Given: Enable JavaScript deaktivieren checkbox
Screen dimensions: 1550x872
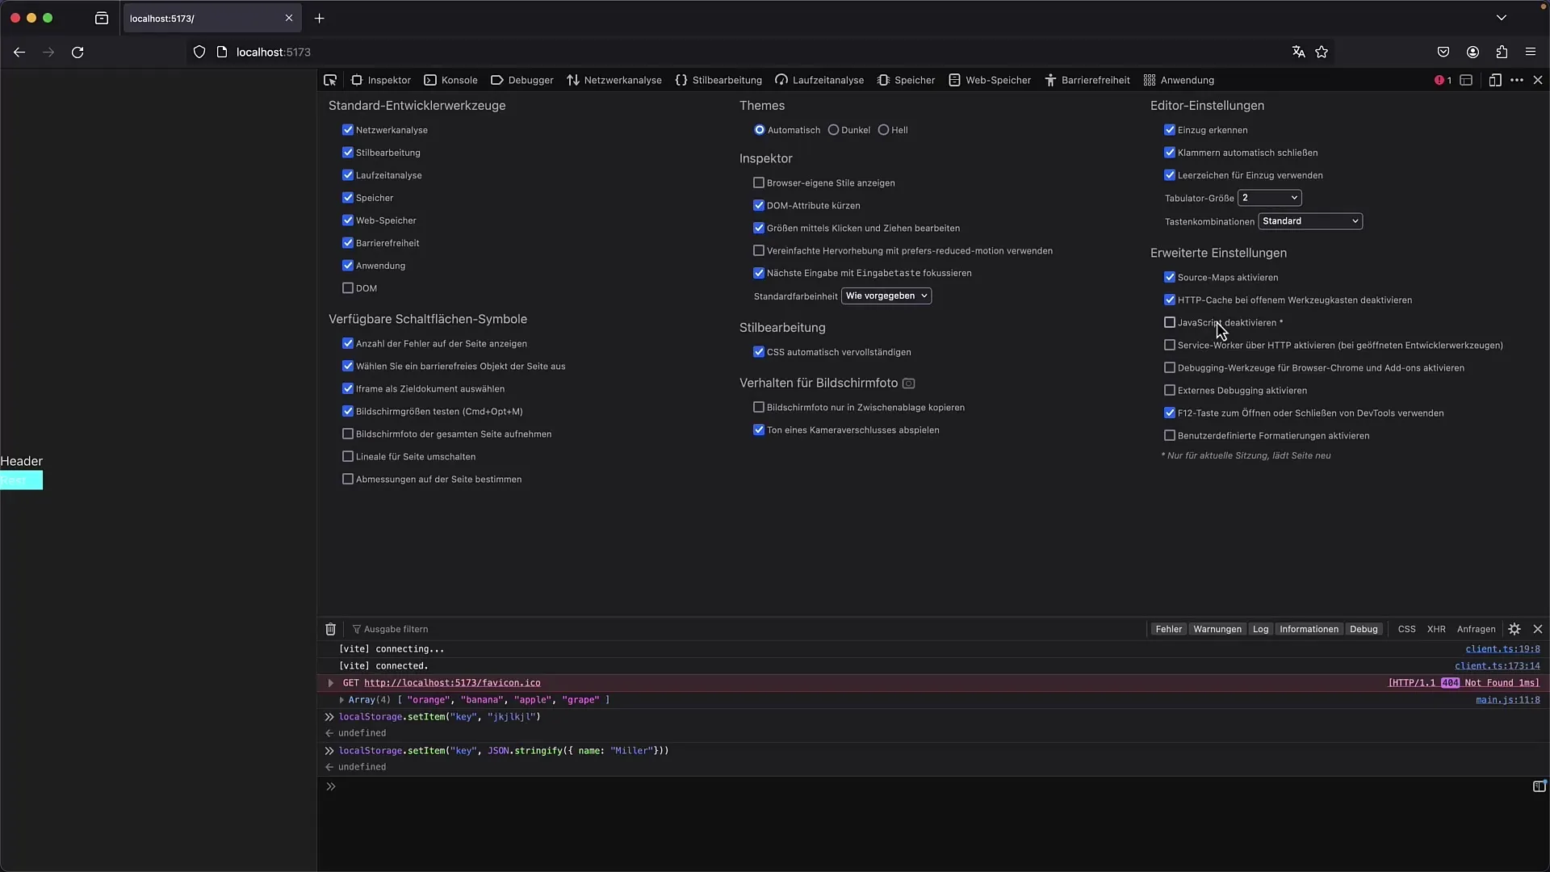Looking at the screenshot, I should click(x=1170, y=322).
